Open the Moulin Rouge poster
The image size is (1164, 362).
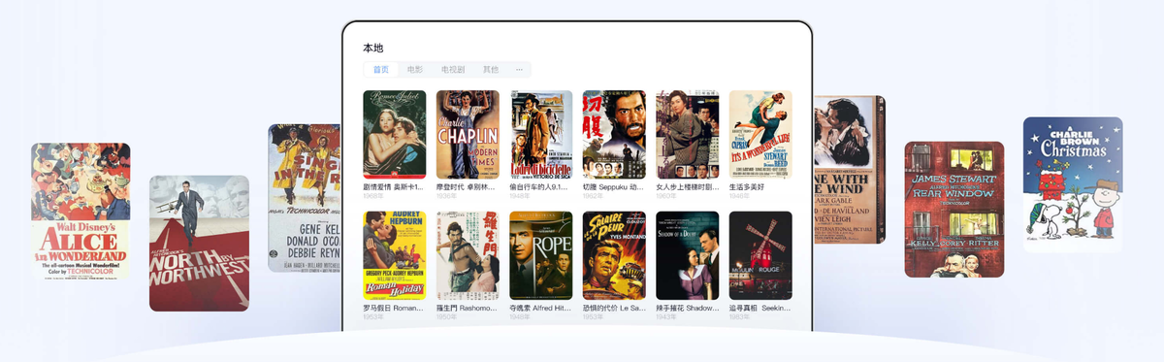[760, 255]
